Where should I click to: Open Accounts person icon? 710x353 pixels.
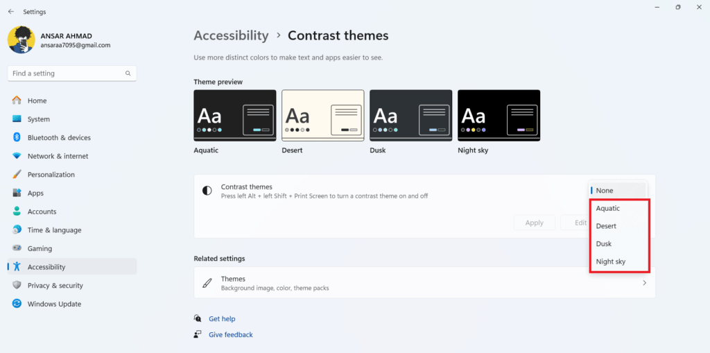[17, 211]
